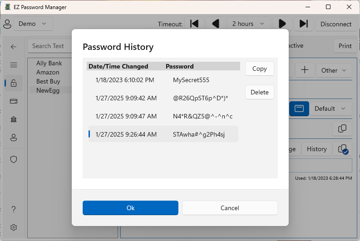The width and height of the screenshot is (360, 241).
Task: Open help via question mark icon
Action: point(14,209)
